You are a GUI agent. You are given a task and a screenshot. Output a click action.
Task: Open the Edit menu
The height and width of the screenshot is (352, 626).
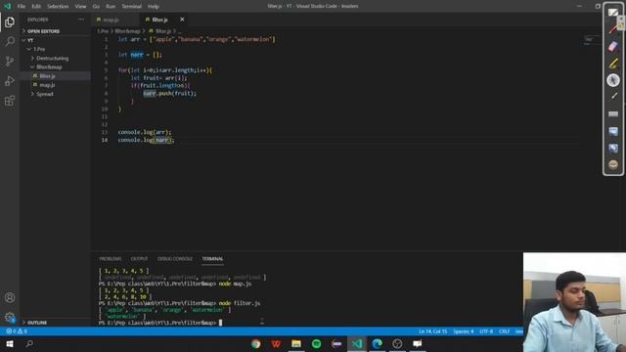coord(36,7)
